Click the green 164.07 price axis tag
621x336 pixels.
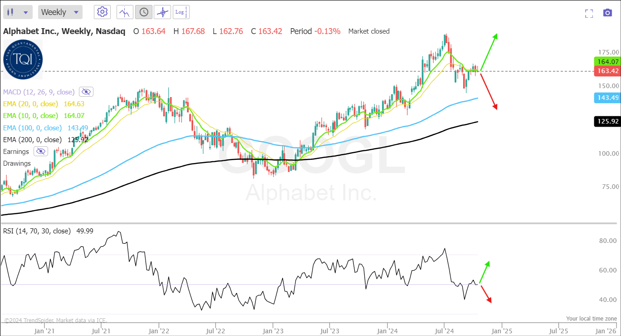tap(607, 62)
